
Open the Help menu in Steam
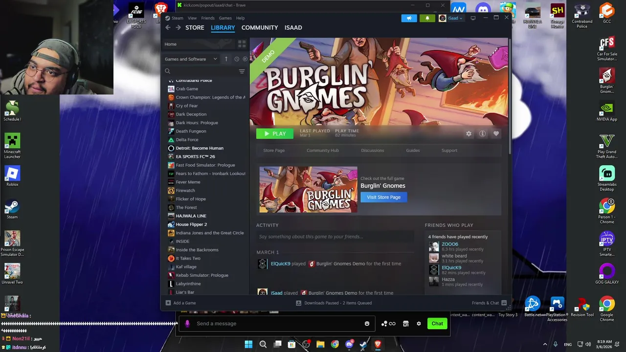click(x=240, y=18)
